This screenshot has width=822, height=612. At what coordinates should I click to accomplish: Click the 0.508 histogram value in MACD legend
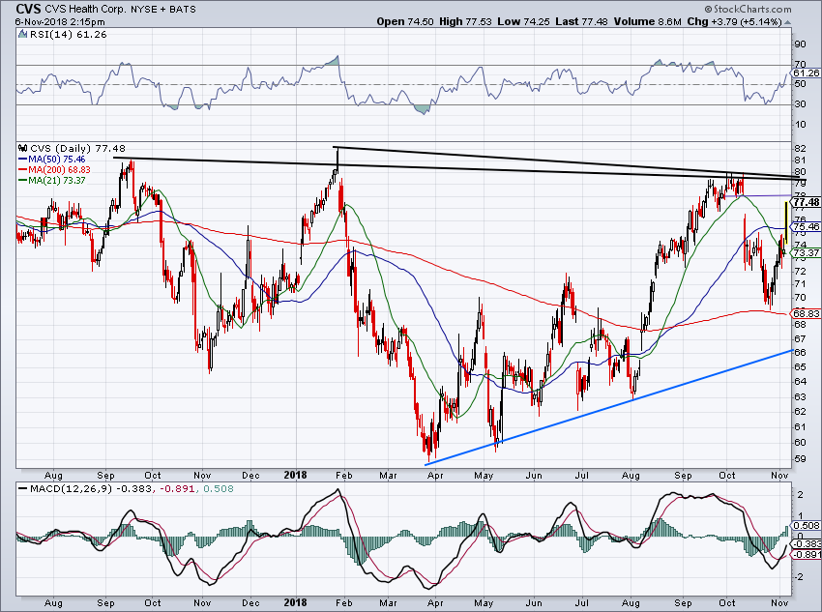pos(219,489)
